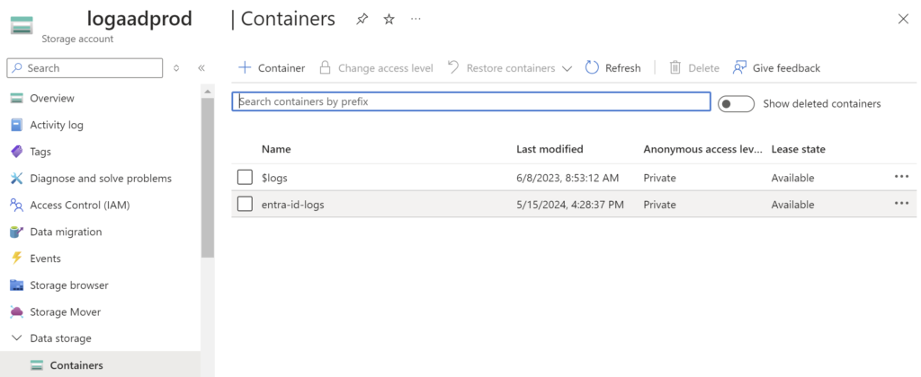Click Private access level for $logs
This screenshot has height=377, width=921.
(659, 178)
